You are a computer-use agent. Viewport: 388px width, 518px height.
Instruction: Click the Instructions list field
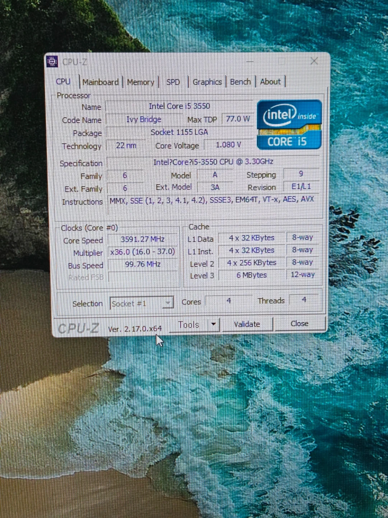point(212,200)
